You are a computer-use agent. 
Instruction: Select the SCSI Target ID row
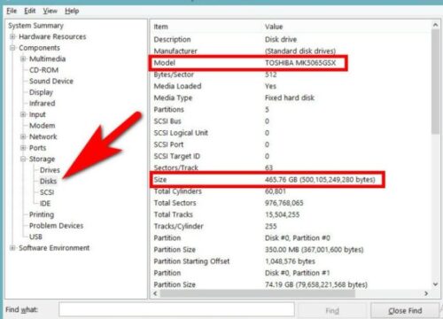click(x=291, y=156)
